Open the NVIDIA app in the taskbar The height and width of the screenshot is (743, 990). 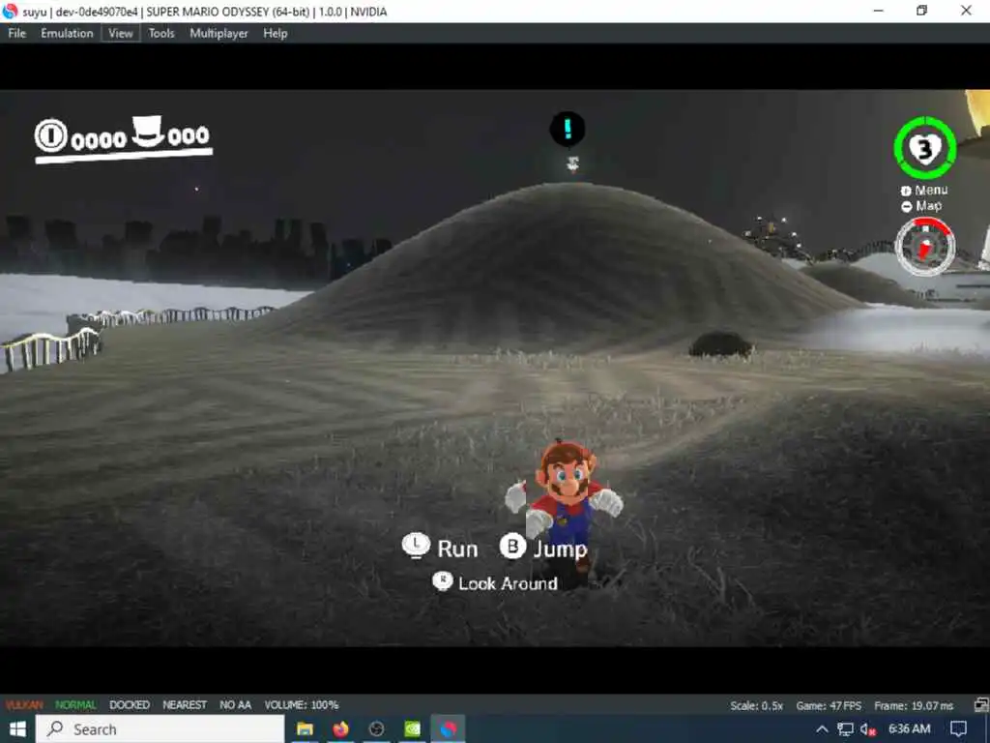(412, 729)
